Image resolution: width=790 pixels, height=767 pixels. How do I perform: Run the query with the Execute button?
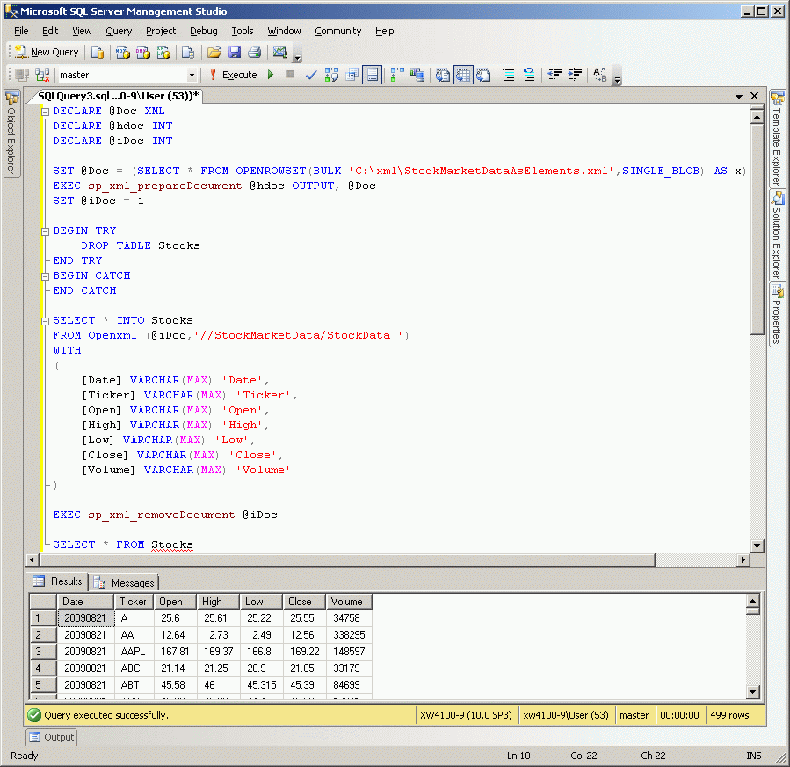coord(232,76)
